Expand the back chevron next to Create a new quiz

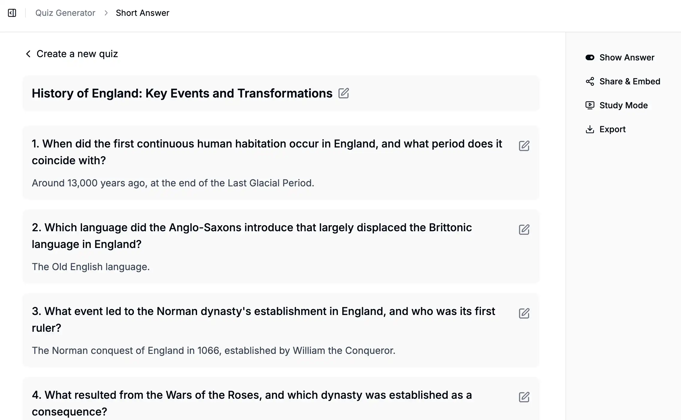(x=28, y=54)
